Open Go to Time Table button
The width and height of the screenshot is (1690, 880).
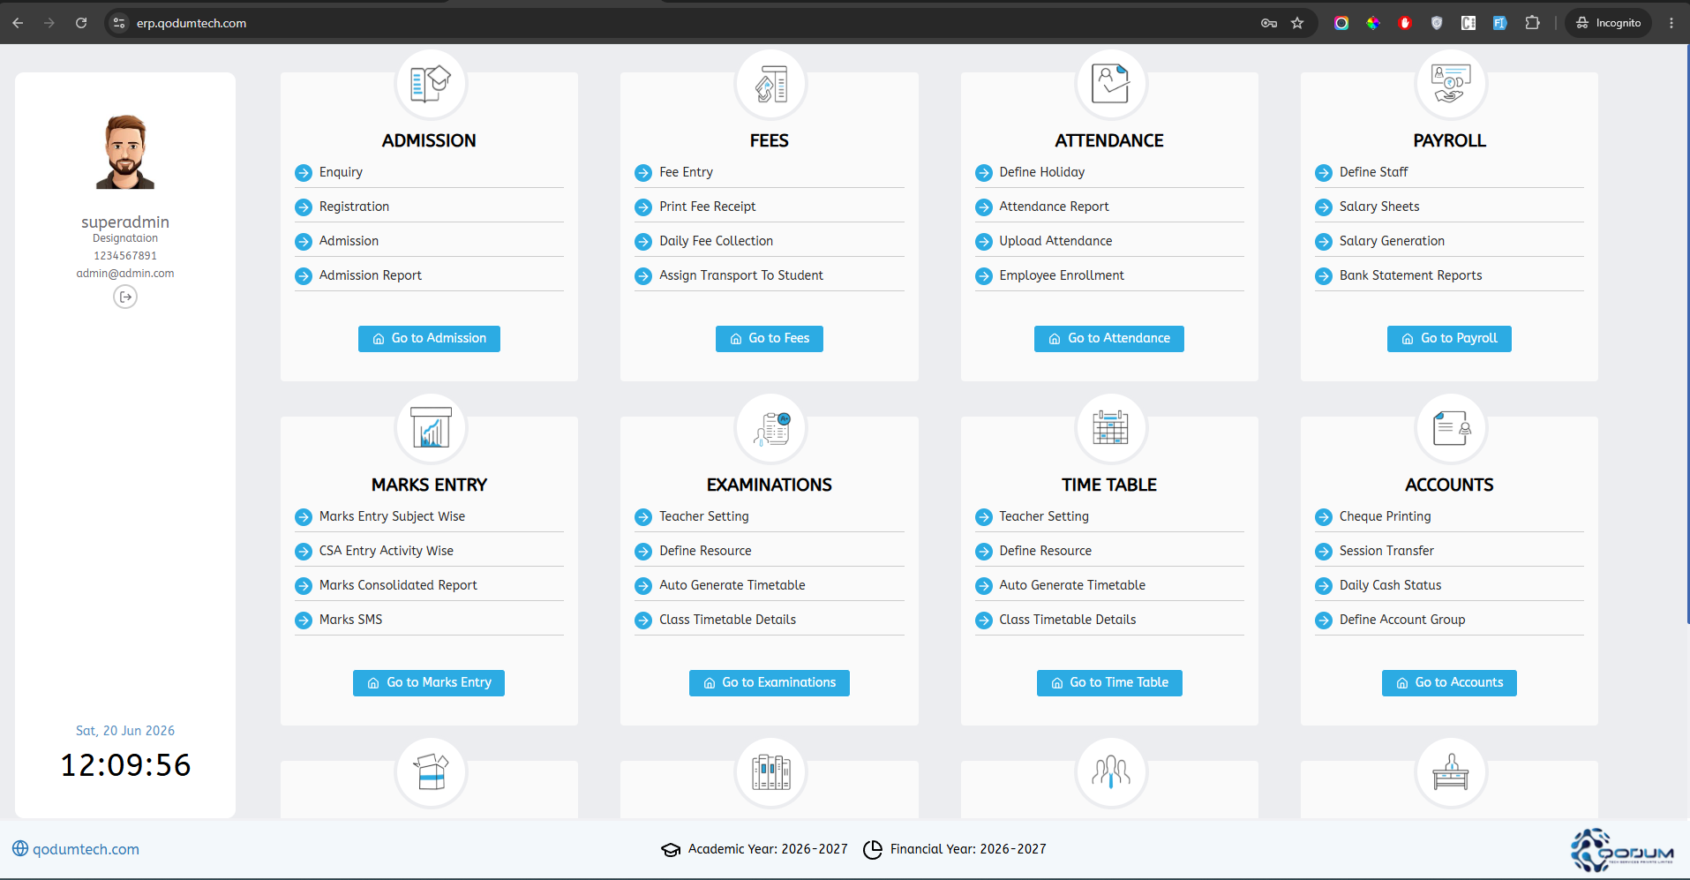(x=1109, y=683)
